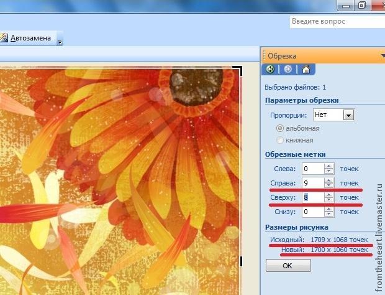Click the Новый: 1700 x 1060 точек text
This screenshot has height=295, width=385.
tap(325, 250)
